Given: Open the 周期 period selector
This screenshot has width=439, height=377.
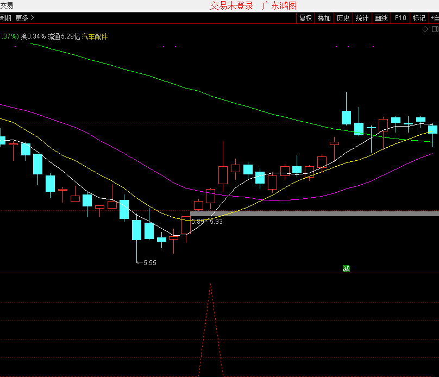Looking at the screenshot, I should pos(5,18).
